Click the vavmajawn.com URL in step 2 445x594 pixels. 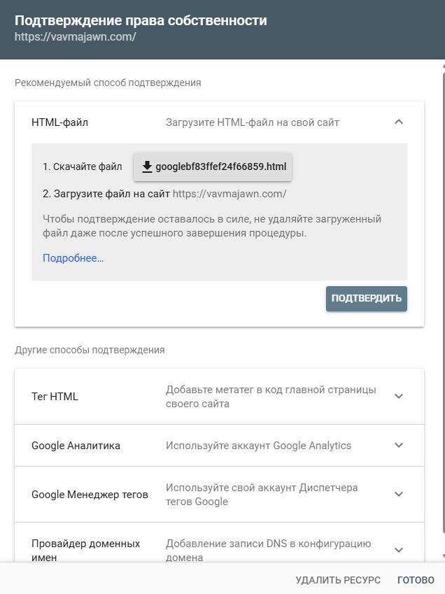tap(229, 194)
